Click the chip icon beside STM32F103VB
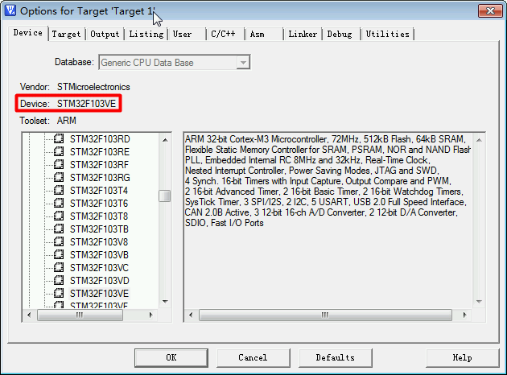The image size is (507, 375). point(59,255)
